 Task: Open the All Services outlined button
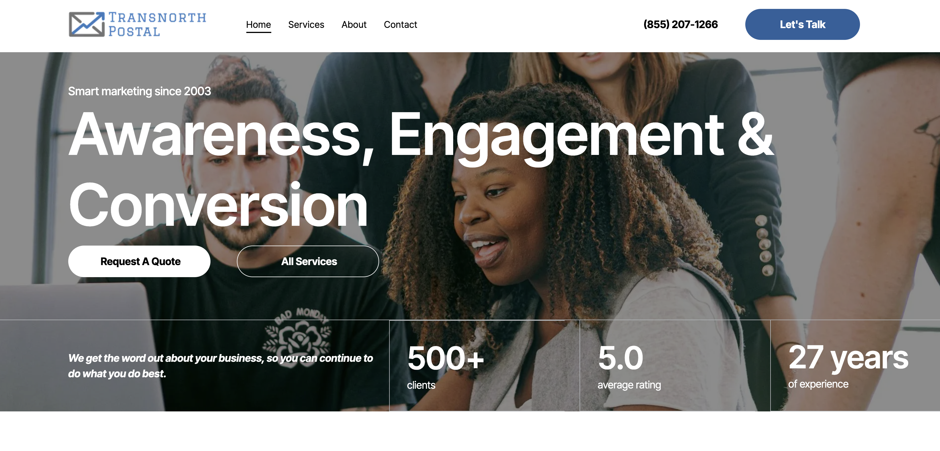[x=308, y=261]
